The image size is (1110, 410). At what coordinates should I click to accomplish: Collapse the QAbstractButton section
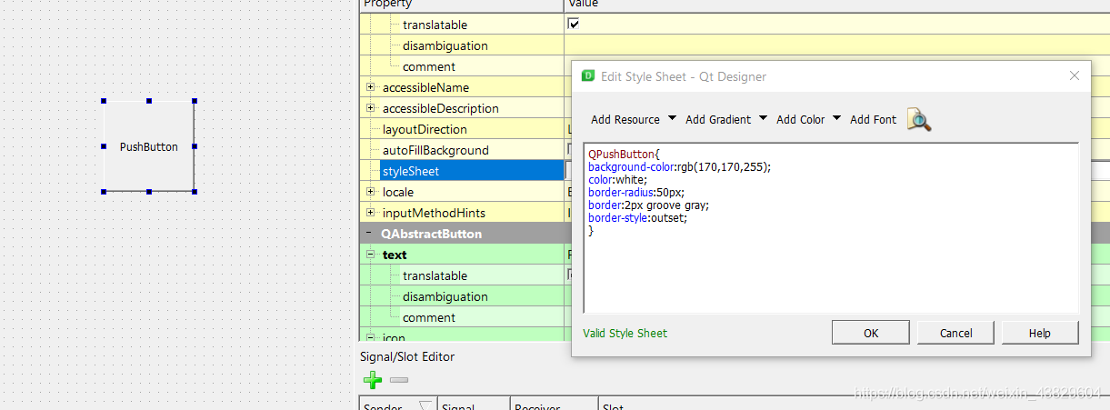coord(370,234)
